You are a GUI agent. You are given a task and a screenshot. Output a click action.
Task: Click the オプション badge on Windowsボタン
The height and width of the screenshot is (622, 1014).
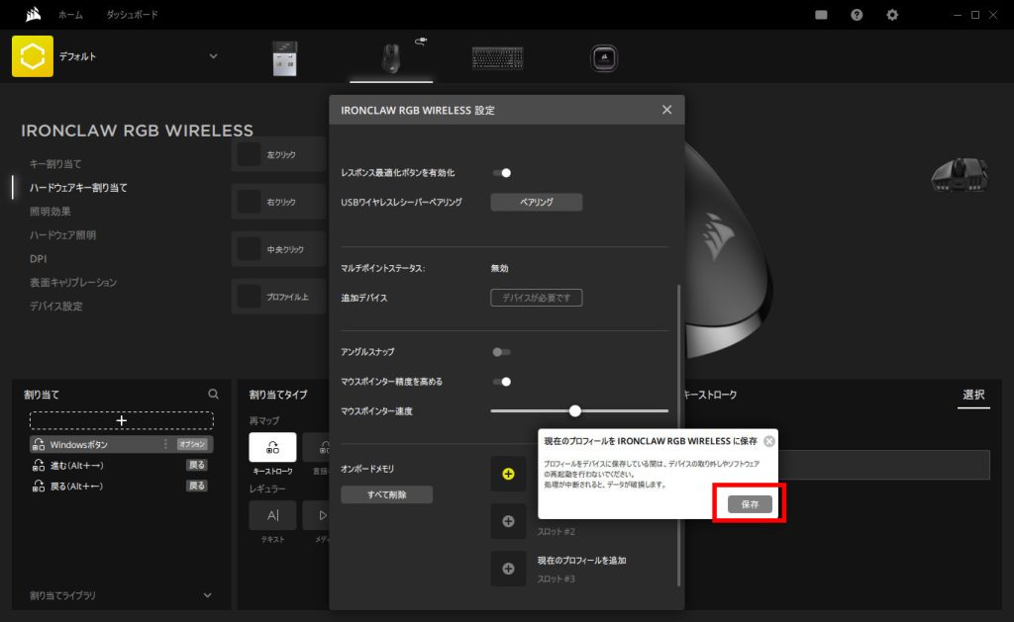coord(192,444)
